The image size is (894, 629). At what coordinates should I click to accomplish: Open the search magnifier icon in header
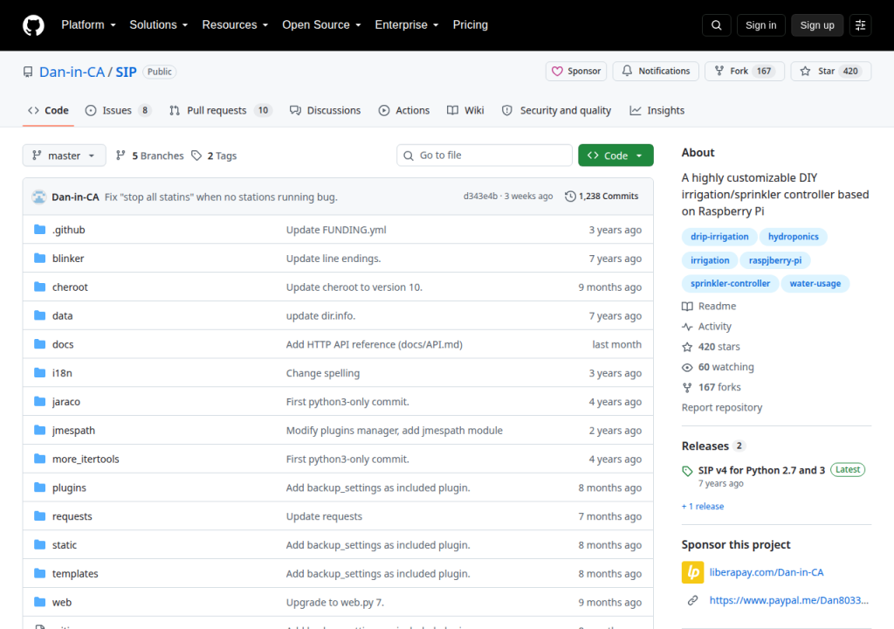point(716,25)
